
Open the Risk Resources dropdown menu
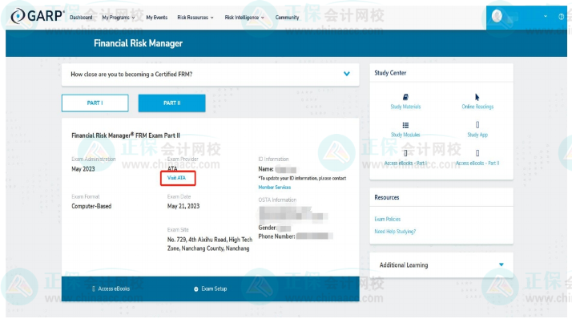(x=195, y=18)
